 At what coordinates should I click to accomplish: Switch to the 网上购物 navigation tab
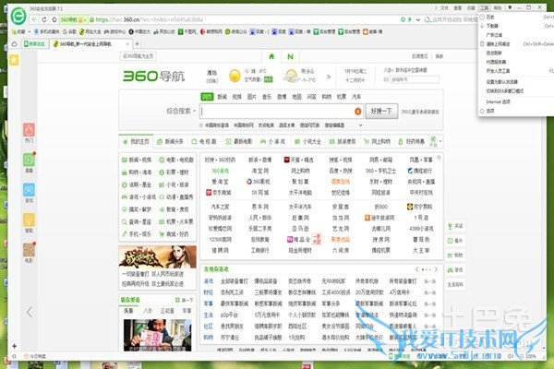click(x=377, y=141)
